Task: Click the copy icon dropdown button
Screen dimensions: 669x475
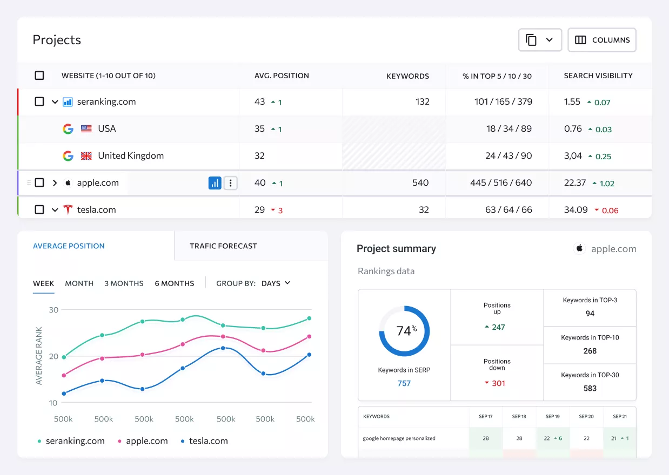Action: (540, 40)
